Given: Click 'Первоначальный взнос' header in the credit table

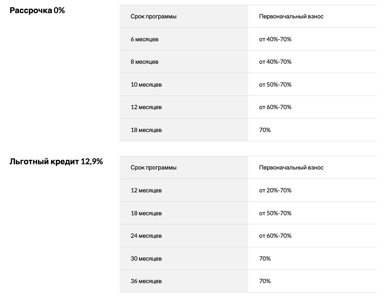Looking at the screenshot, I should tap(291, 168).
